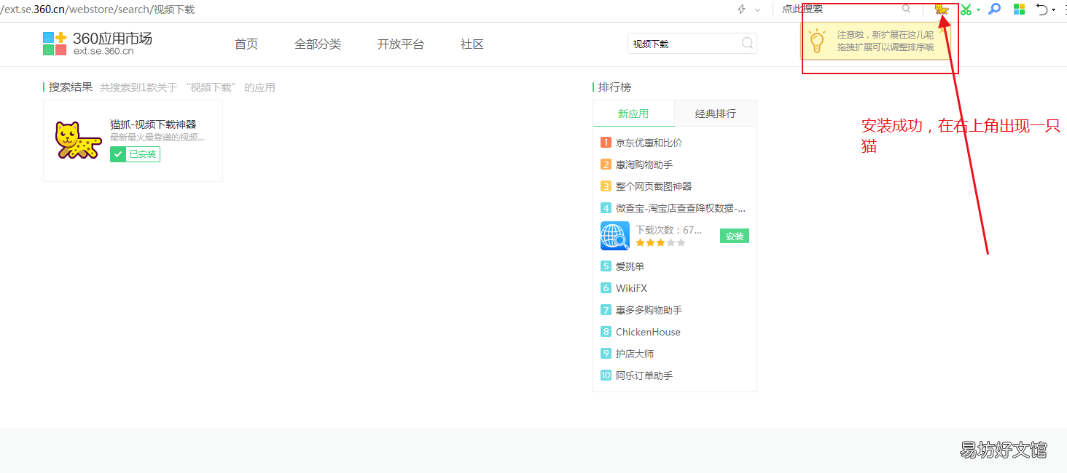
Task: Open 京东优惠和比价 in ranking
Action: pos(649,143)
